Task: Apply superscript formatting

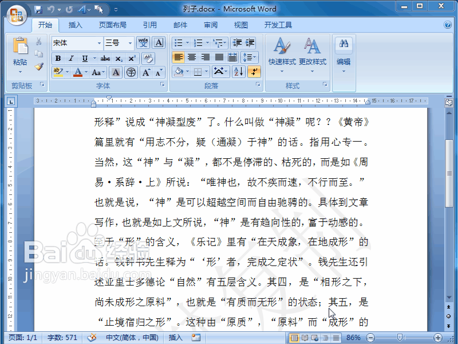Action: pos(132,58)
